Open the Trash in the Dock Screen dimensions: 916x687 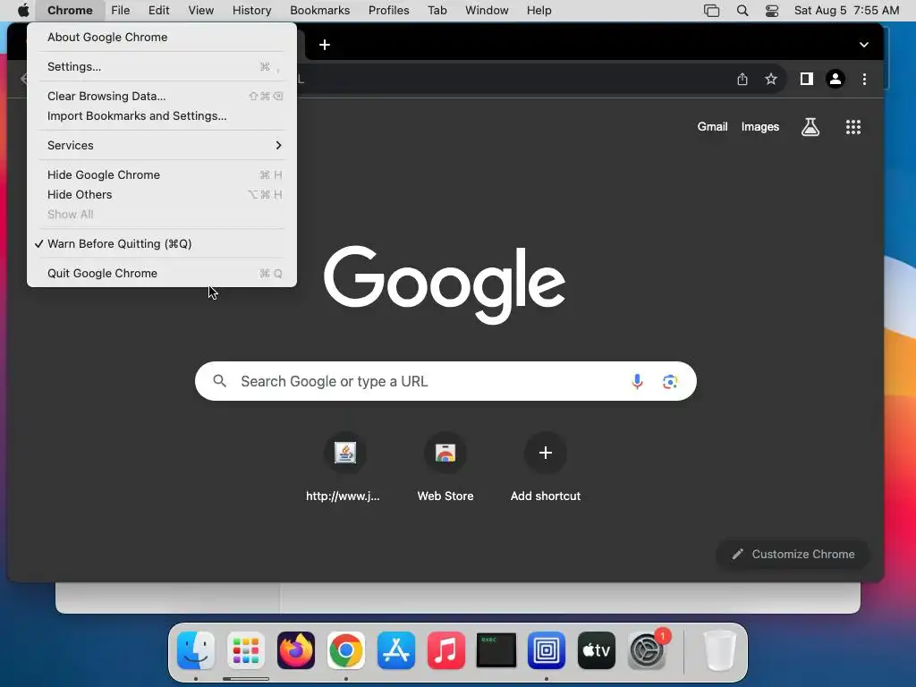point(720,650)
